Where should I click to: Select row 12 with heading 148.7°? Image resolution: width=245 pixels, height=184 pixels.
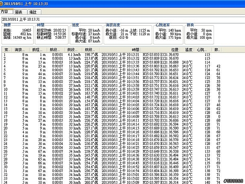112,97
